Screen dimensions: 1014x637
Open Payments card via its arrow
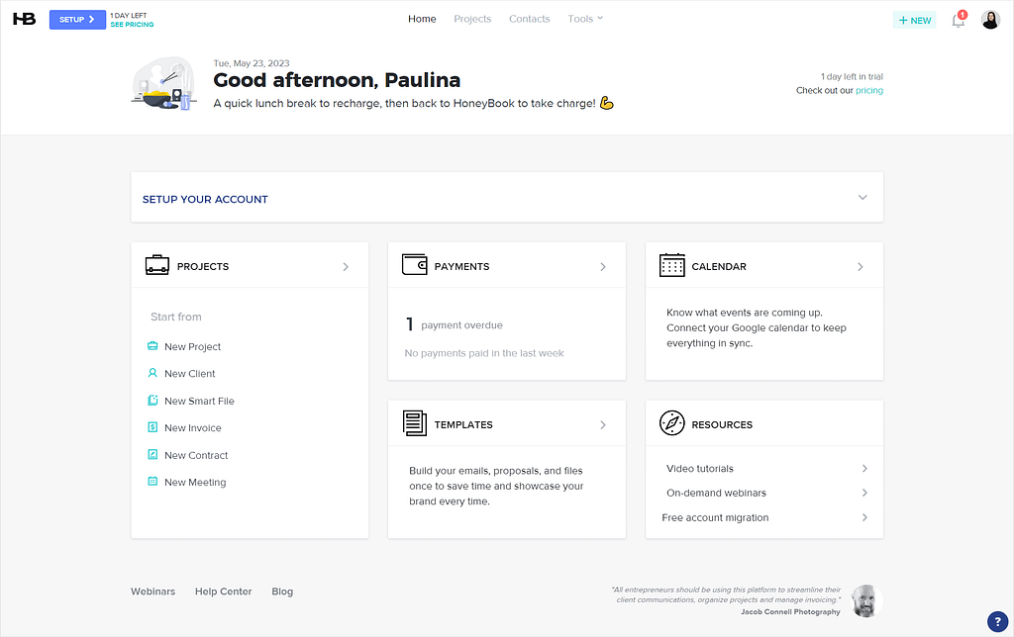(603, 267)
